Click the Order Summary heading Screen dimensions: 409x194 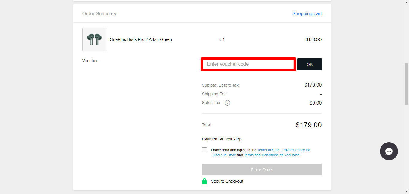(x=99, y=13)
